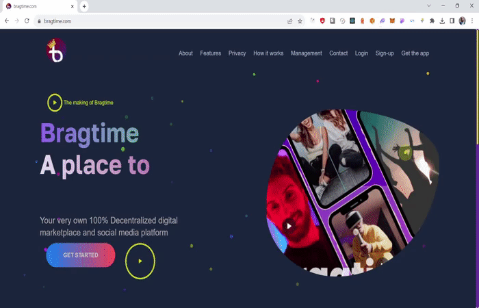Open the Chrome profile avatar
The image size is (479, 308).
[462, 21]
